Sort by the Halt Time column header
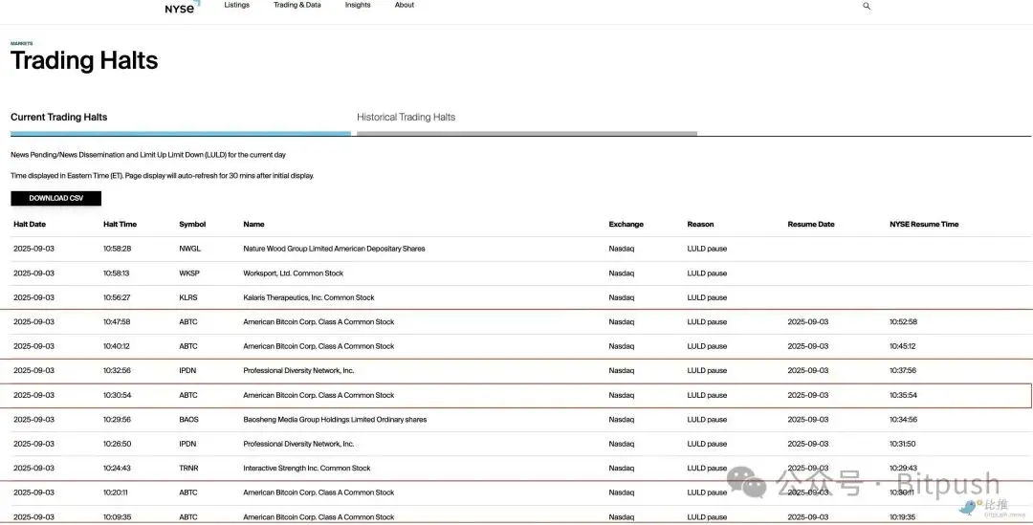The width and height of the screenshot is (1033, 525). pos(120,225)
